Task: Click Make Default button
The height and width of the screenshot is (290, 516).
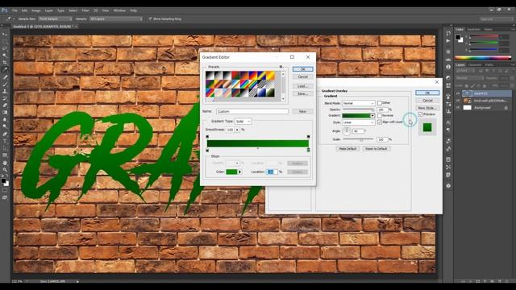Action: (x=347, y=148)
